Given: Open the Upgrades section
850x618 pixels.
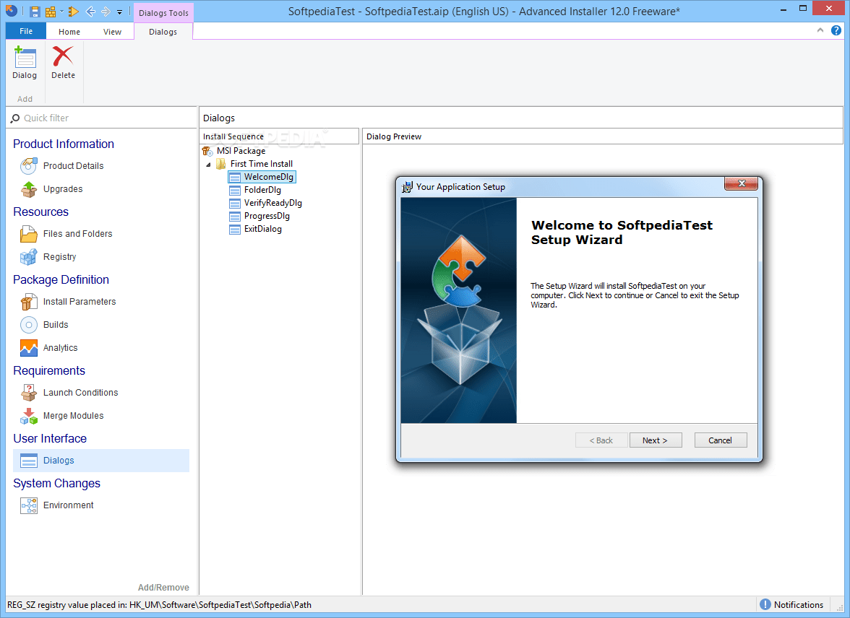Looking at the screenshot, I should coord(64,188).
